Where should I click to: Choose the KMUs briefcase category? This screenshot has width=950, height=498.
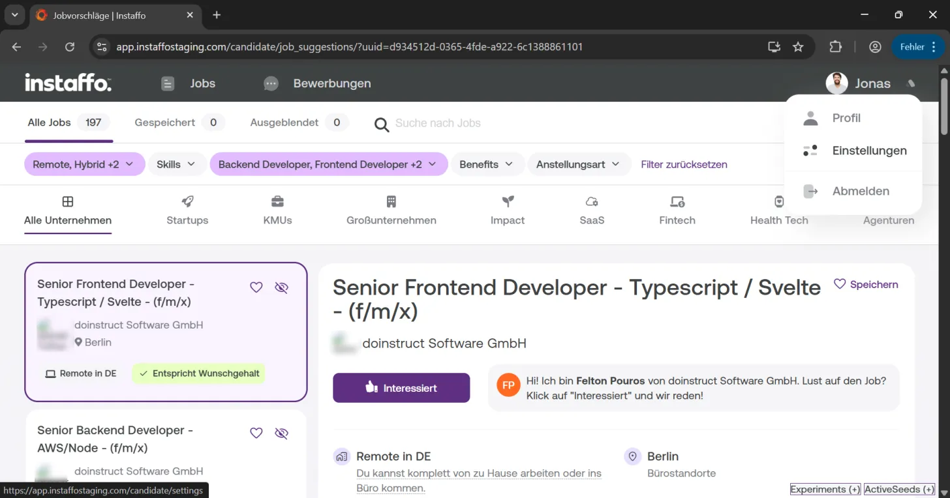point(277,211)
